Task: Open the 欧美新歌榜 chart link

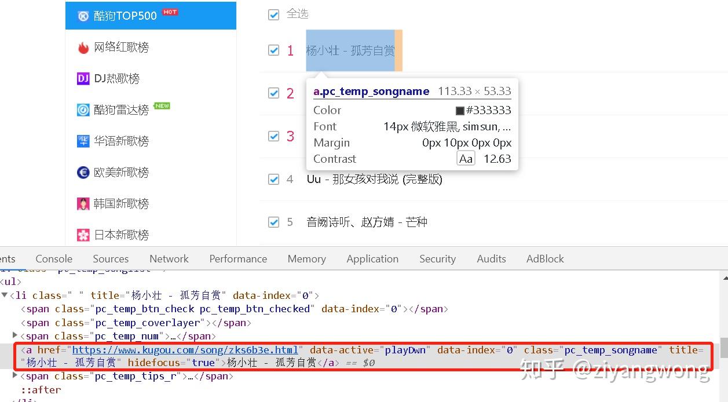Action: tap(122, 173)
